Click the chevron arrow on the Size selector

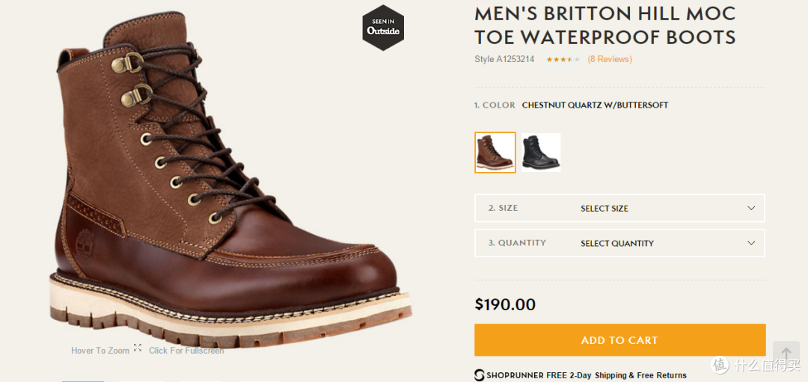point(751,209)
